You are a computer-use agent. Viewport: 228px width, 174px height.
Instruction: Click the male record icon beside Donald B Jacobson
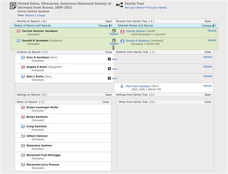coord(18,41)
